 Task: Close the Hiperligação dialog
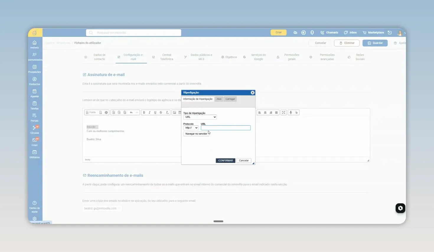pos(252,93)
